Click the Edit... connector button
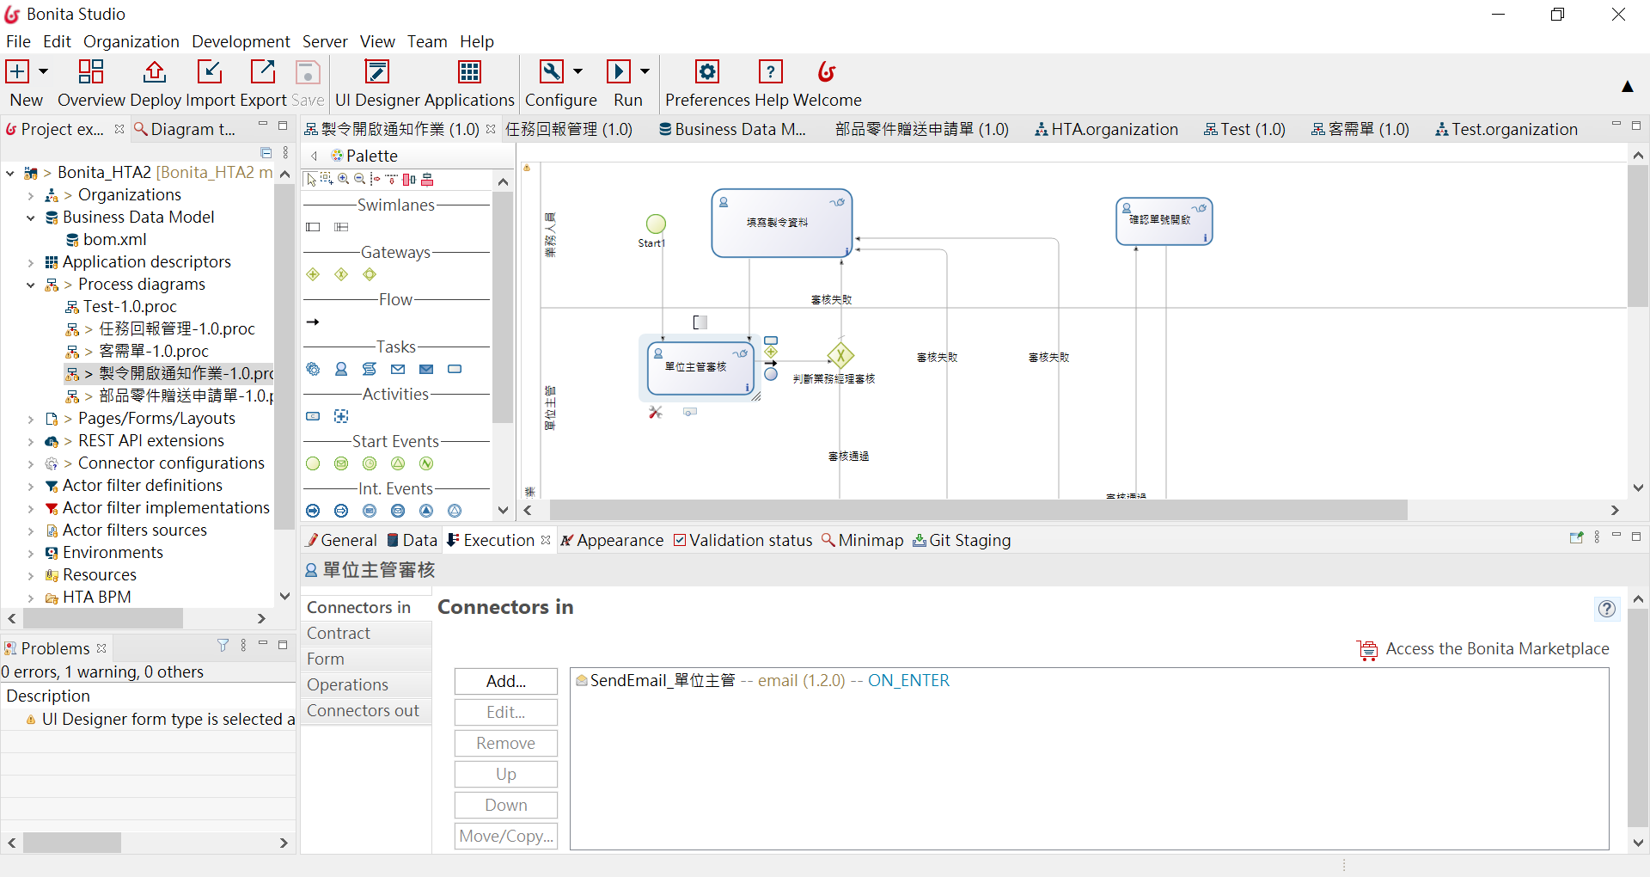Image resolution: width=1650 pixels, height=877 pixels. click(506, 713)
